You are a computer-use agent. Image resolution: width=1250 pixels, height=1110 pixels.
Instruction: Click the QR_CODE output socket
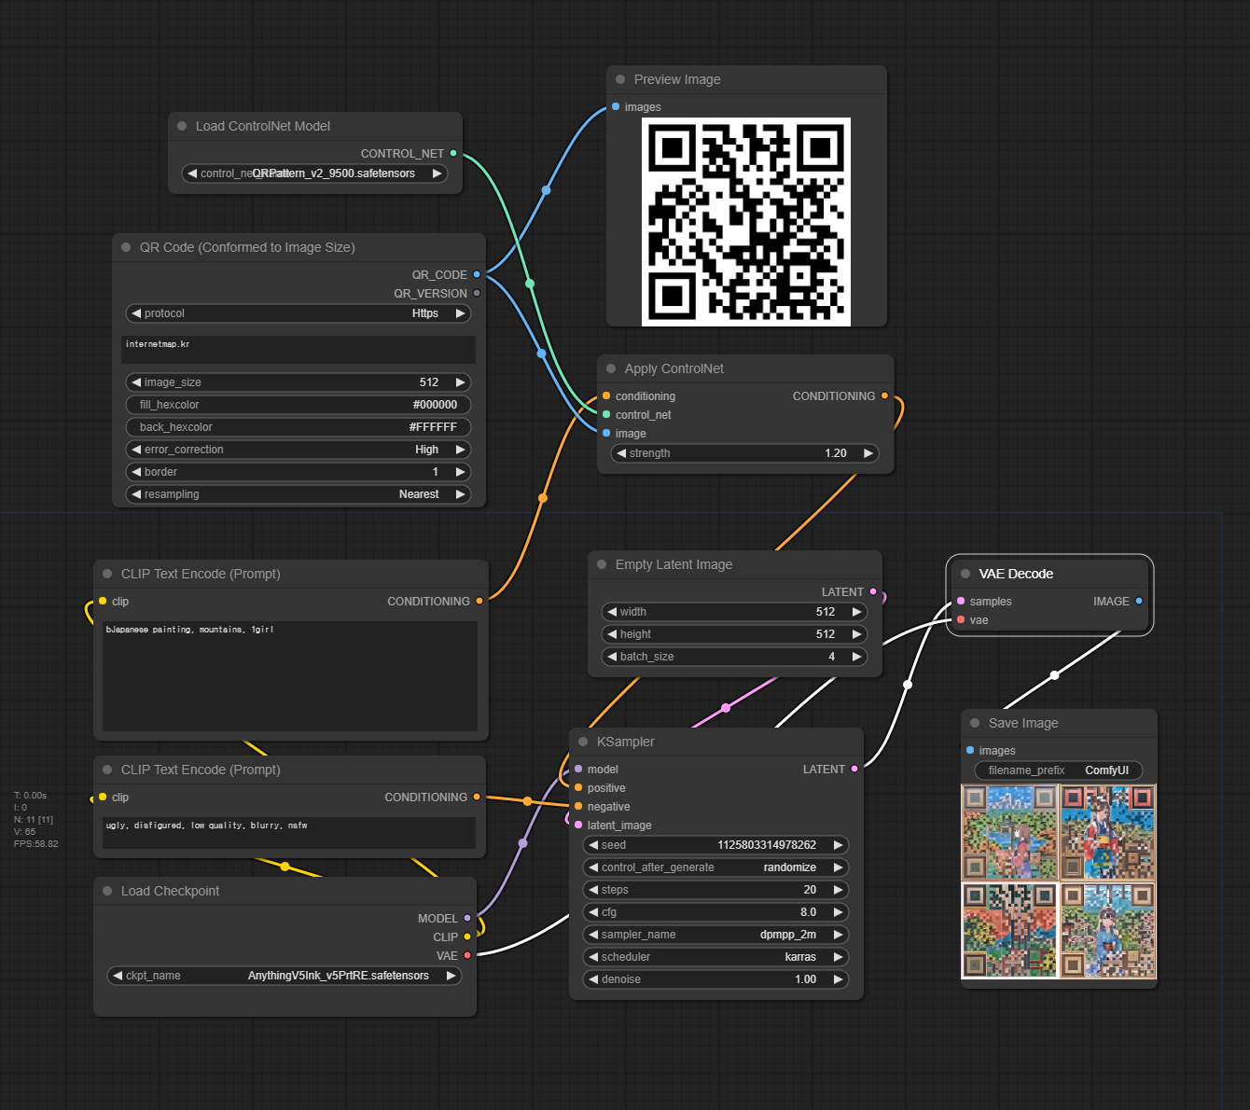coord(477,274)
